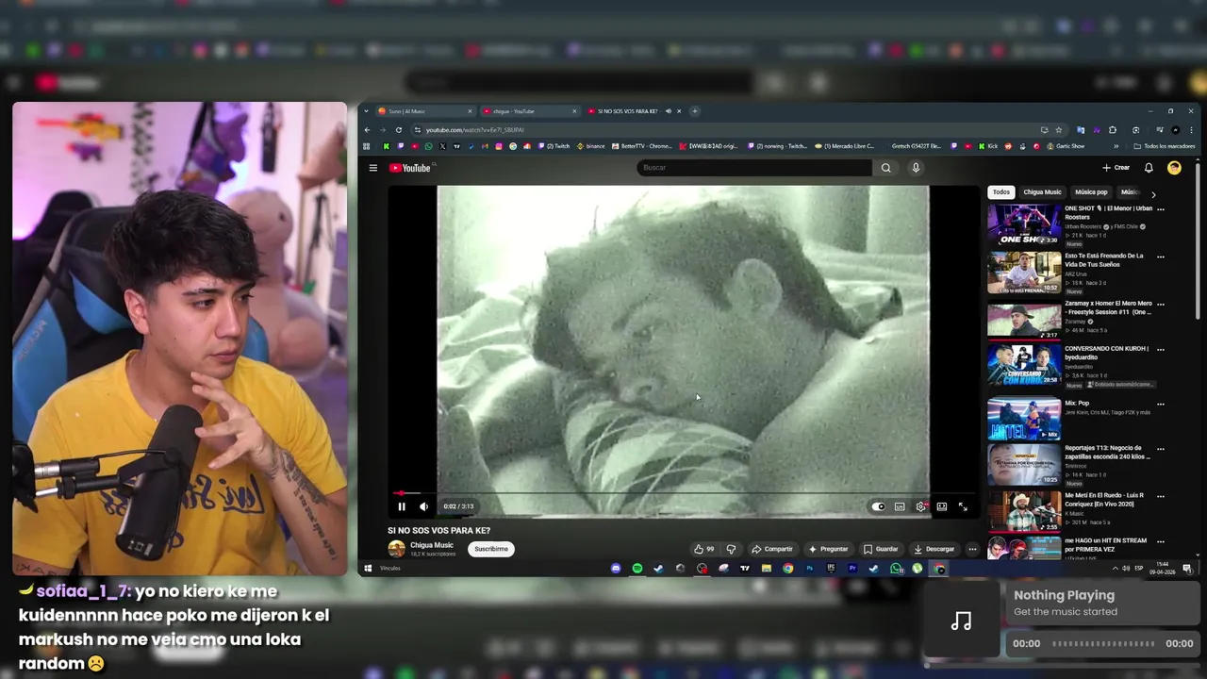Viewport: 1207px width, 679px height.
Task: Play the Nothing Playing music widget note icon
Action: point(961,621)
